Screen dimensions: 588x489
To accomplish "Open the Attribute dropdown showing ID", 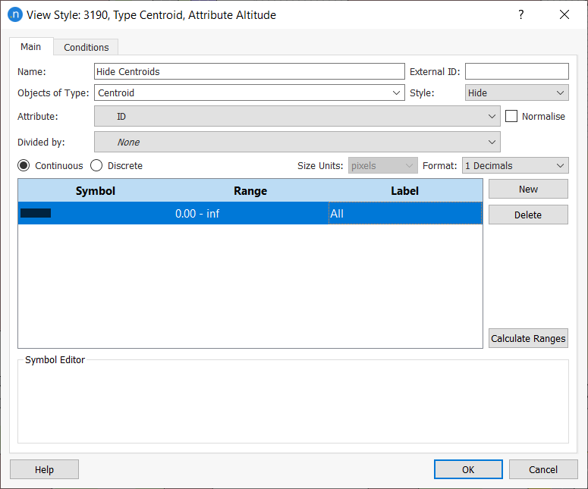I will click(x=297, y=117).
